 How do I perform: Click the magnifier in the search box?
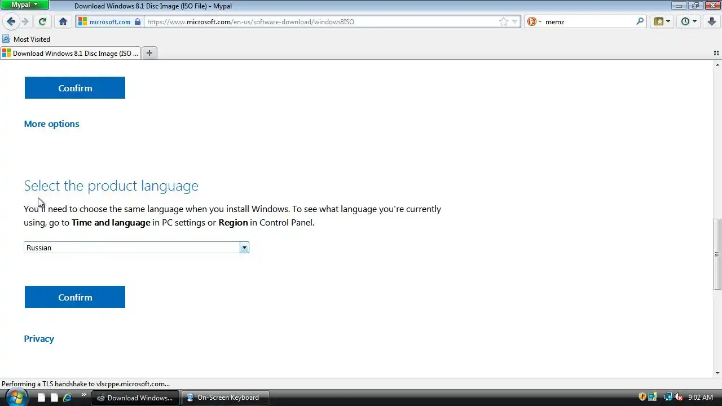coord(640,21)
